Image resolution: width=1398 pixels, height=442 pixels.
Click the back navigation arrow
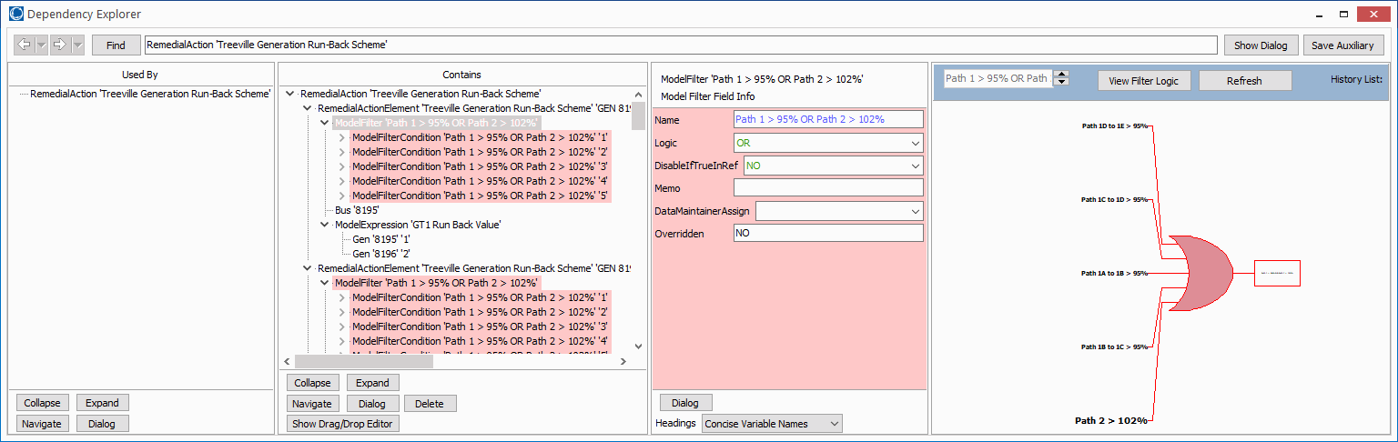click(x=25, y=45)
